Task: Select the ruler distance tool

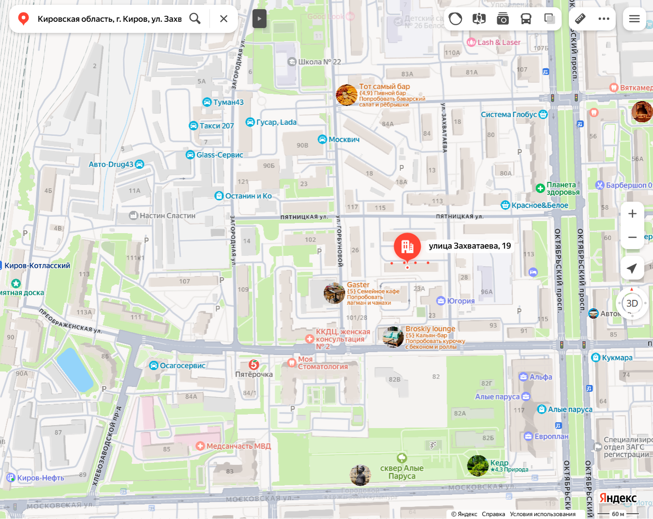Action: pyautogui.click(x=580, y=19)
